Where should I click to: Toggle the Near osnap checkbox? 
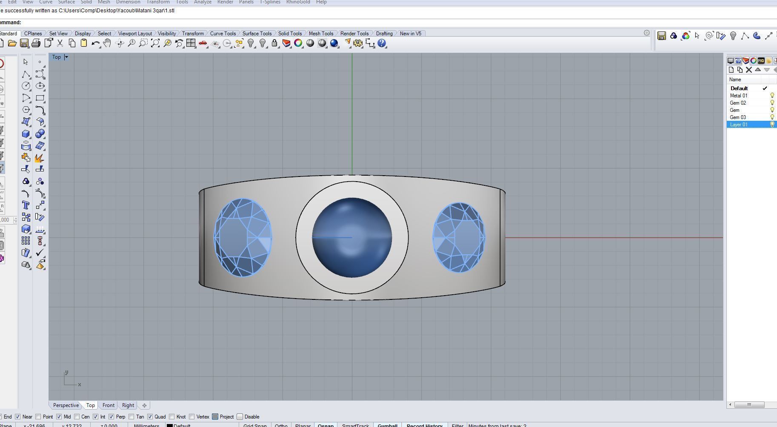pos(18,417)
